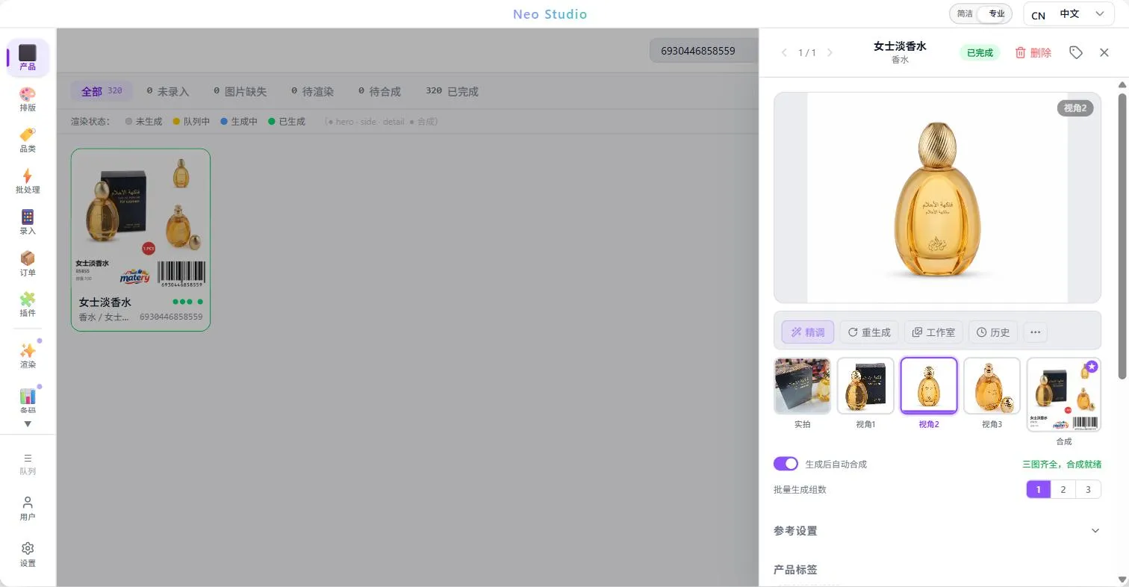Click the 1 / 1 page counter
Viewport: 1129px width, 587px height.
[807, 52]
